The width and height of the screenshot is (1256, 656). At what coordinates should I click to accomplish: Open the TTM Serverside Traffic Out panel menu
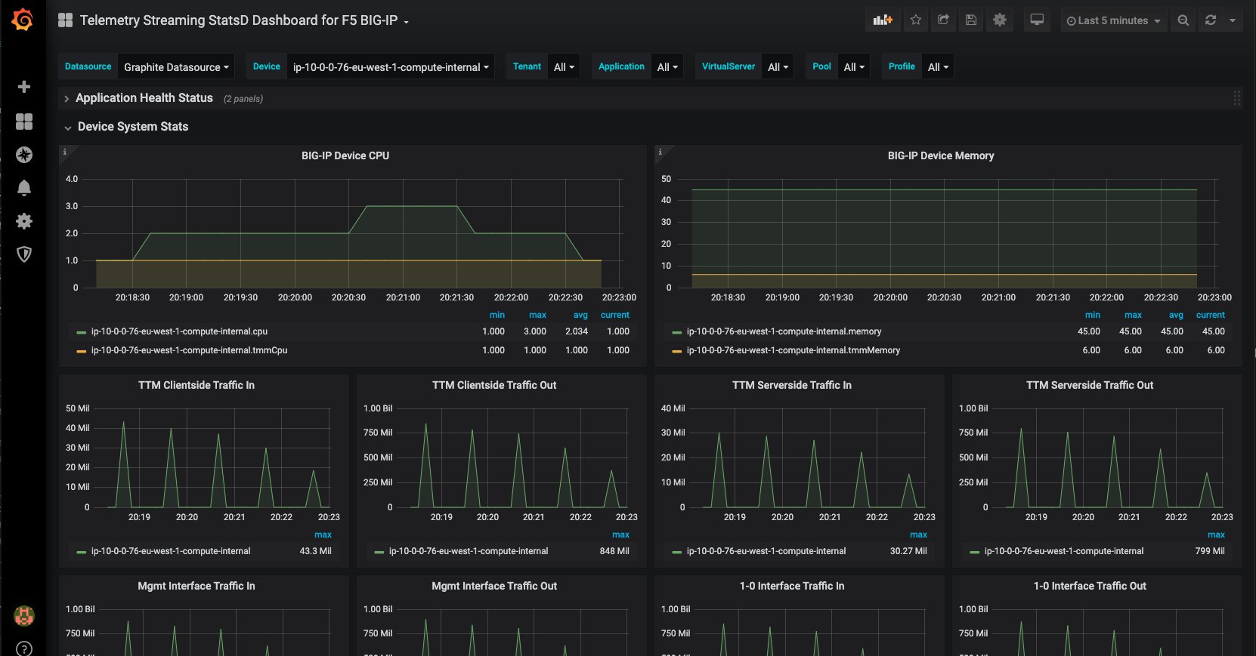(1090, 385)
